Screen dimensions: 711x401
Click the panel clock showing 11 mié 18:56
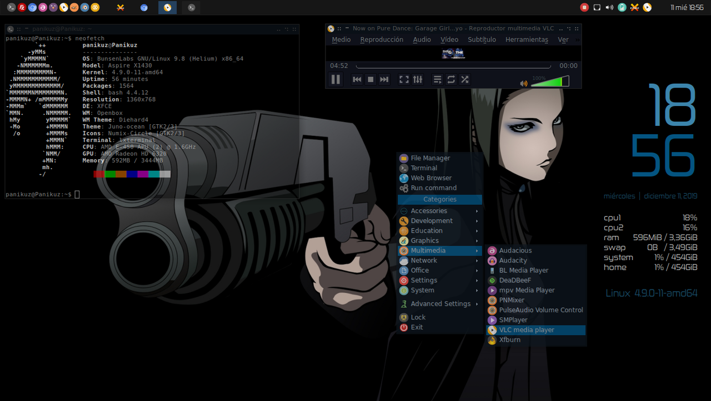click(687, 7)
